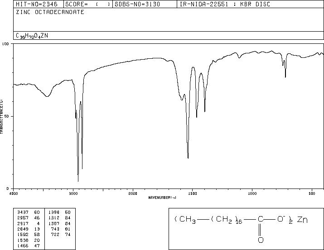324x250 pixels.
Task: Click the Zn atom in the structure
Action: coord(302,220)
